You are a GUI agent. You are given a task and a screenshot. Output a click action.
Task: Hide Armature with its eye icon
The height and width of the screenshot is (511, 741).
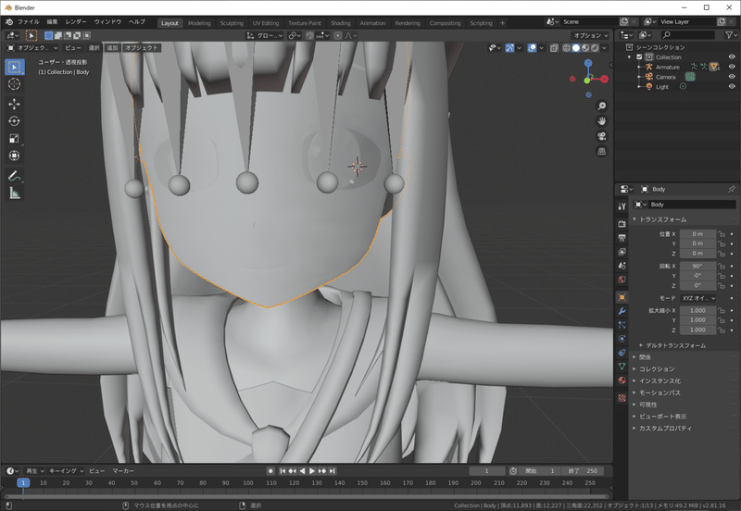click(x=732, y=67)
